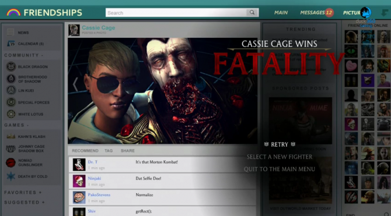391x216 pixels.
Task: Click Shiv's comment avatar
Action: click(x=79, y=212)
